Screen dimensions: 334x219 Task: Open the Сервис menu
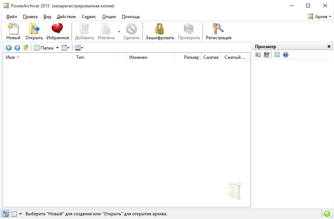(x=89, y=17)
